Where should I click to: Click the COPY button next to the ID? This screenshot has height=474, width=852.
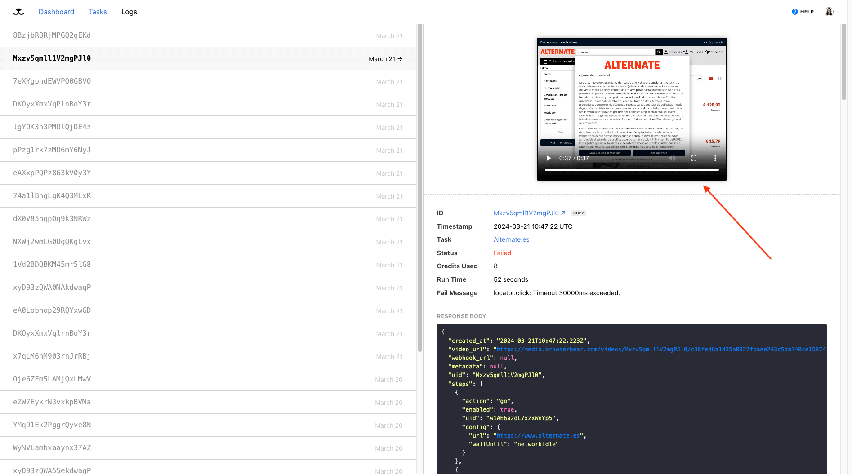[578, 213]
